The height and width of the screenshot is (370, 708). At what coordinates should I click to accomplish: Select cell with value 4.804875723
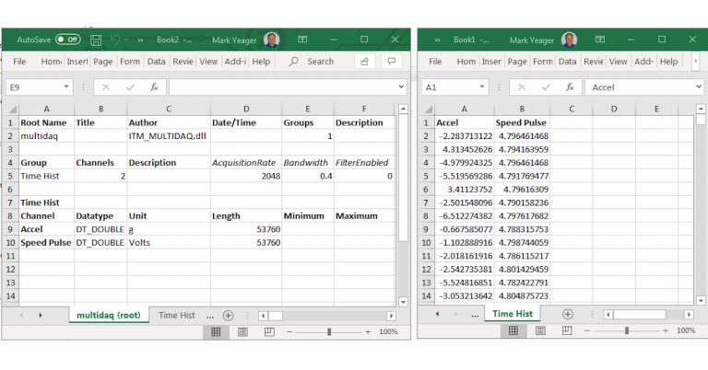(x=522, y=296)
